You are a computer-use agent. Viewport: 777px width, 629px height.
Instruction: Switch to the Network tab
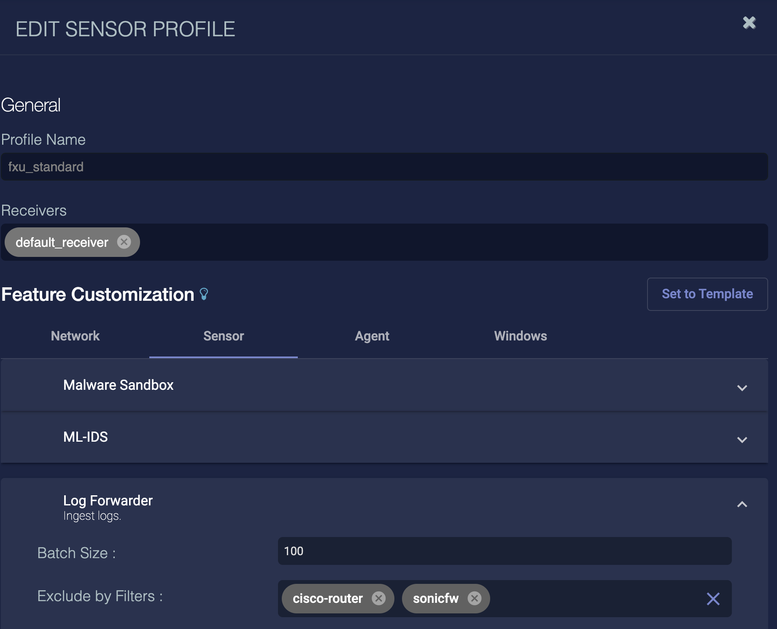click(x=75, y=336)
